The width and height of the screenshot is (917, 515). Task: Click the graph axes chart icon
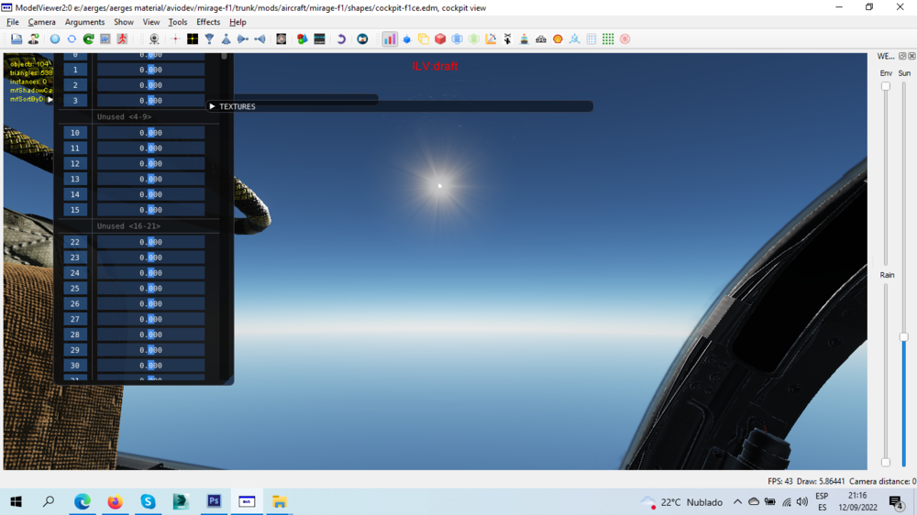pos(491,39)
